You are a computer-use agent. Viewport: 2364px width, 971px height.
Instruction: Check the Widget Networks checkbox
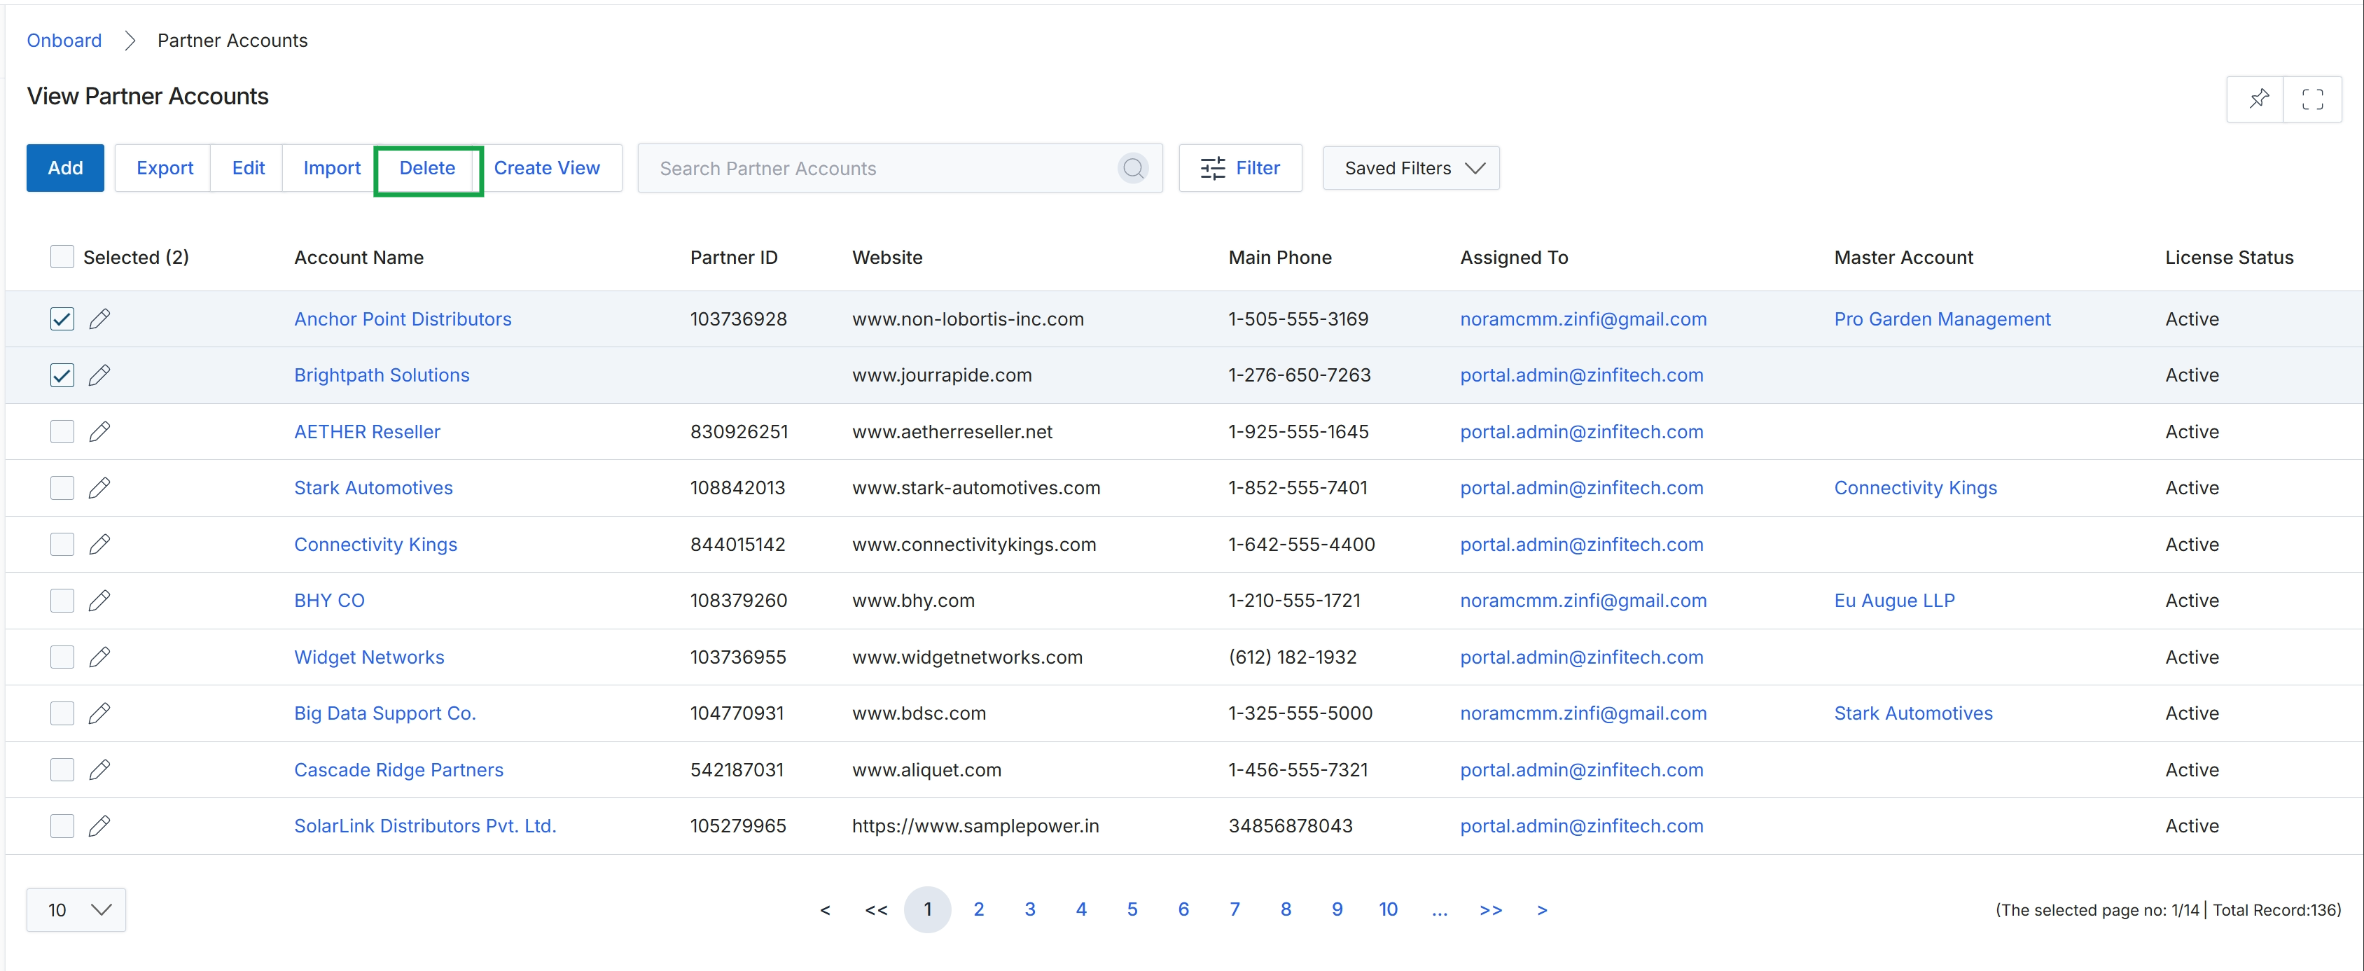[x=62, y=657]
